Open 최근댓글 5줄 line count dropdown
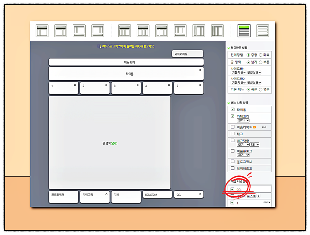 254,145
